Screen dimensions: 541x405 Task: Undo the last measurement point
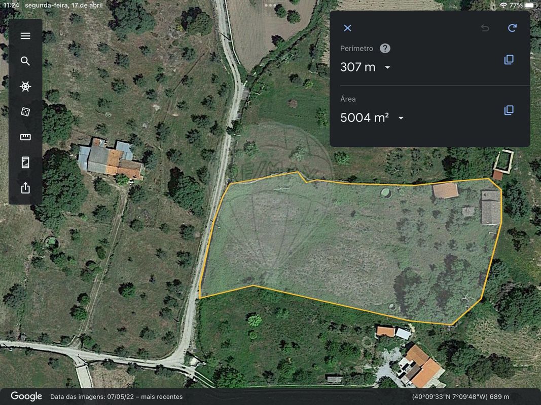(485, 28)
